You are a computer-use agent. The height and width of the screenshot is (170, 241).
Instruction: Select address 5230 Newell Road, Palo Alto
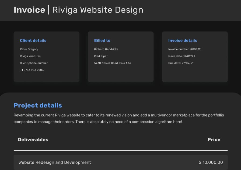tap(113, 63)
